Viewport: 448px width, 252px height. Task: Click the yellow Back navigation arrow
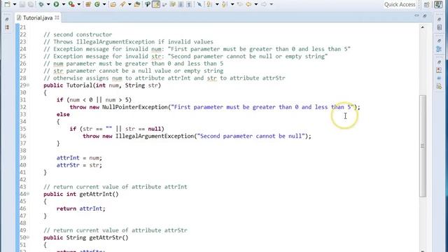[248, 4]
